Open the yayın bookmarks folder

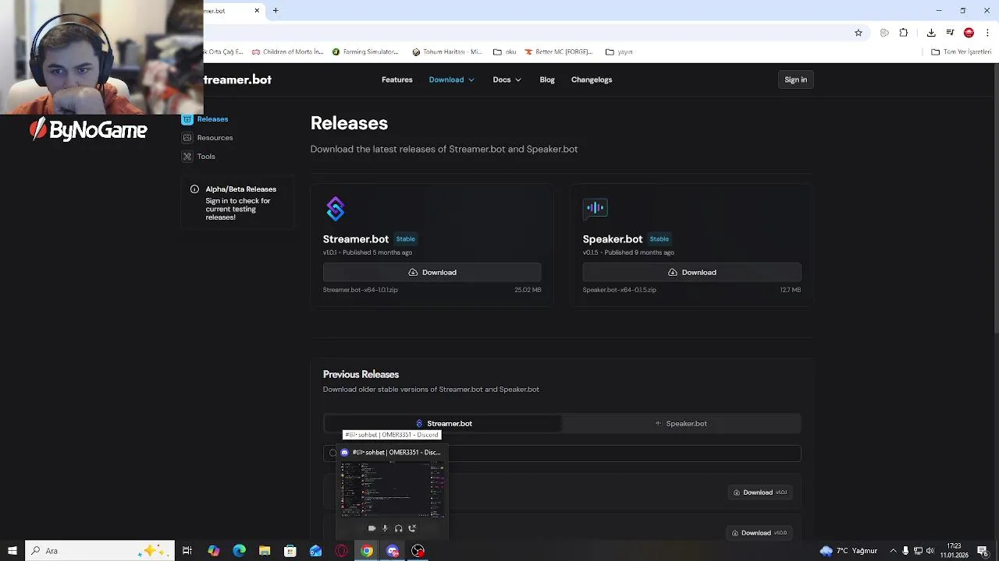(619, 52)
